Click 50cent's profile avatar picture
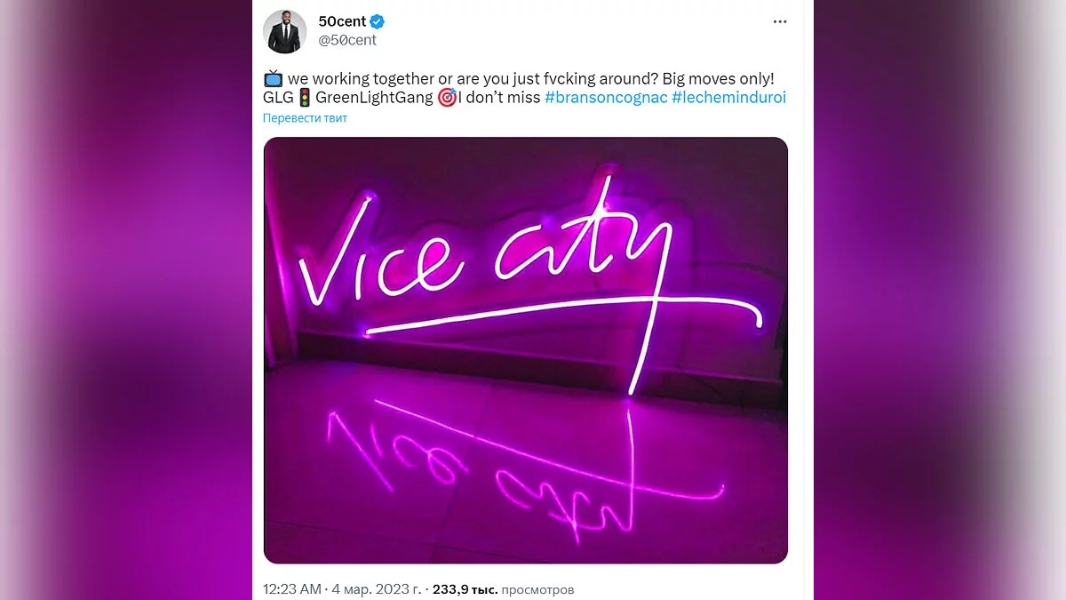Viewport: 1066px width, 600px height. tap(284, 31)
